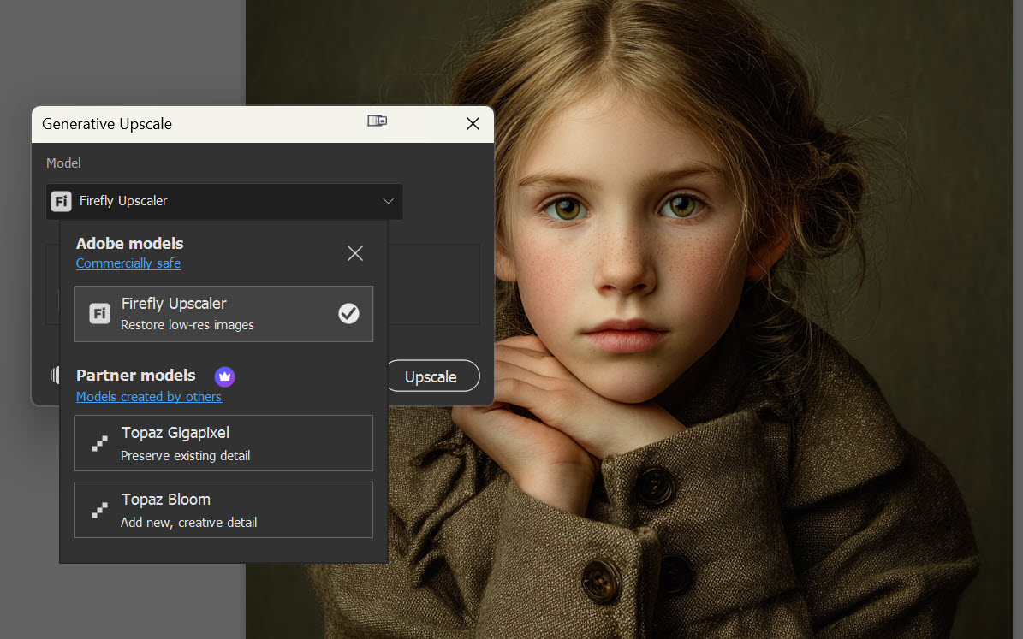Click the Fi icon in the Firefly Upscaler option
This screenshot has height=639, width=1023.
[x=100, y=314]
